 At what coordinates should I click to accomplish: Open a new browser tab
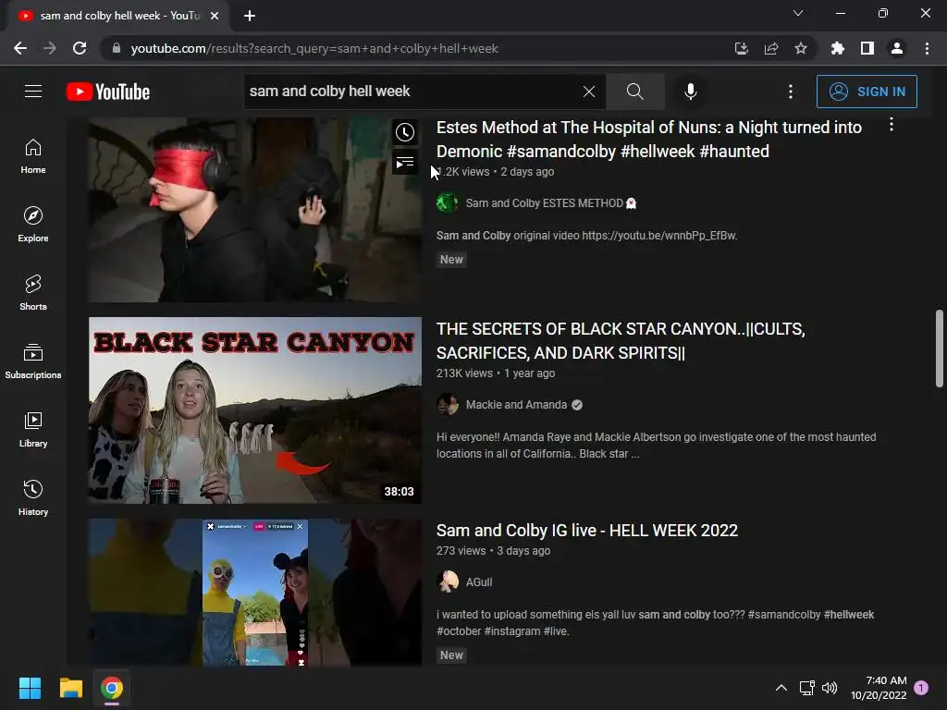point(250,16)
